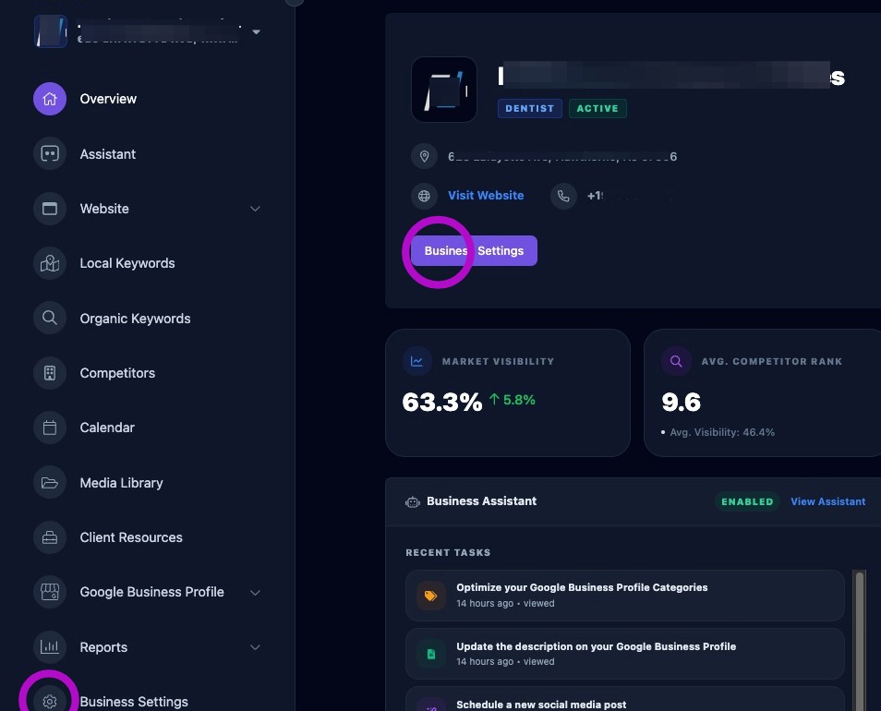881x711 pixels.
Task: Select Calendar label in the sidebar
Action: pyautogui.click(x=107, y=428)
